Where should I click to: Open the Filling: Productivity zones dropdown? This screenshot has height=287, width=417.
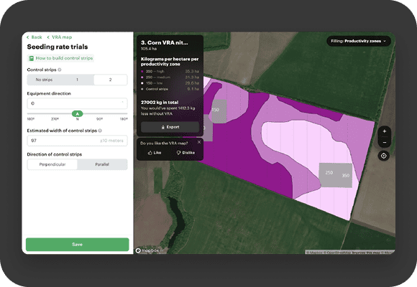click(x=359, y=41)
